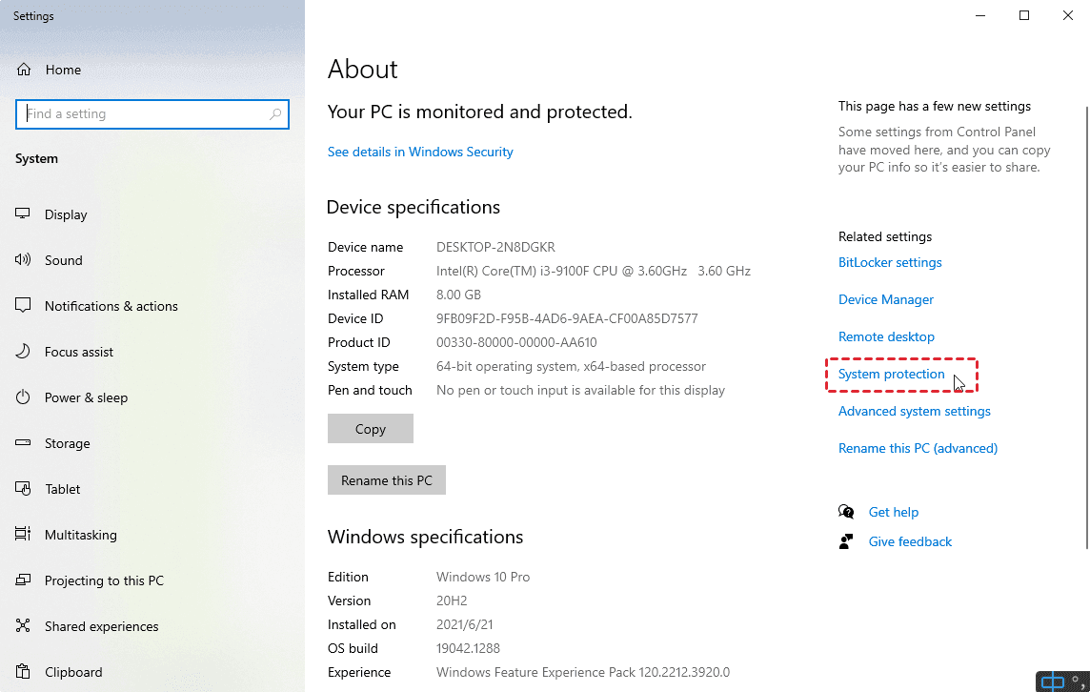
Task: Open Multitasking settings page
Action: (80, 535)
